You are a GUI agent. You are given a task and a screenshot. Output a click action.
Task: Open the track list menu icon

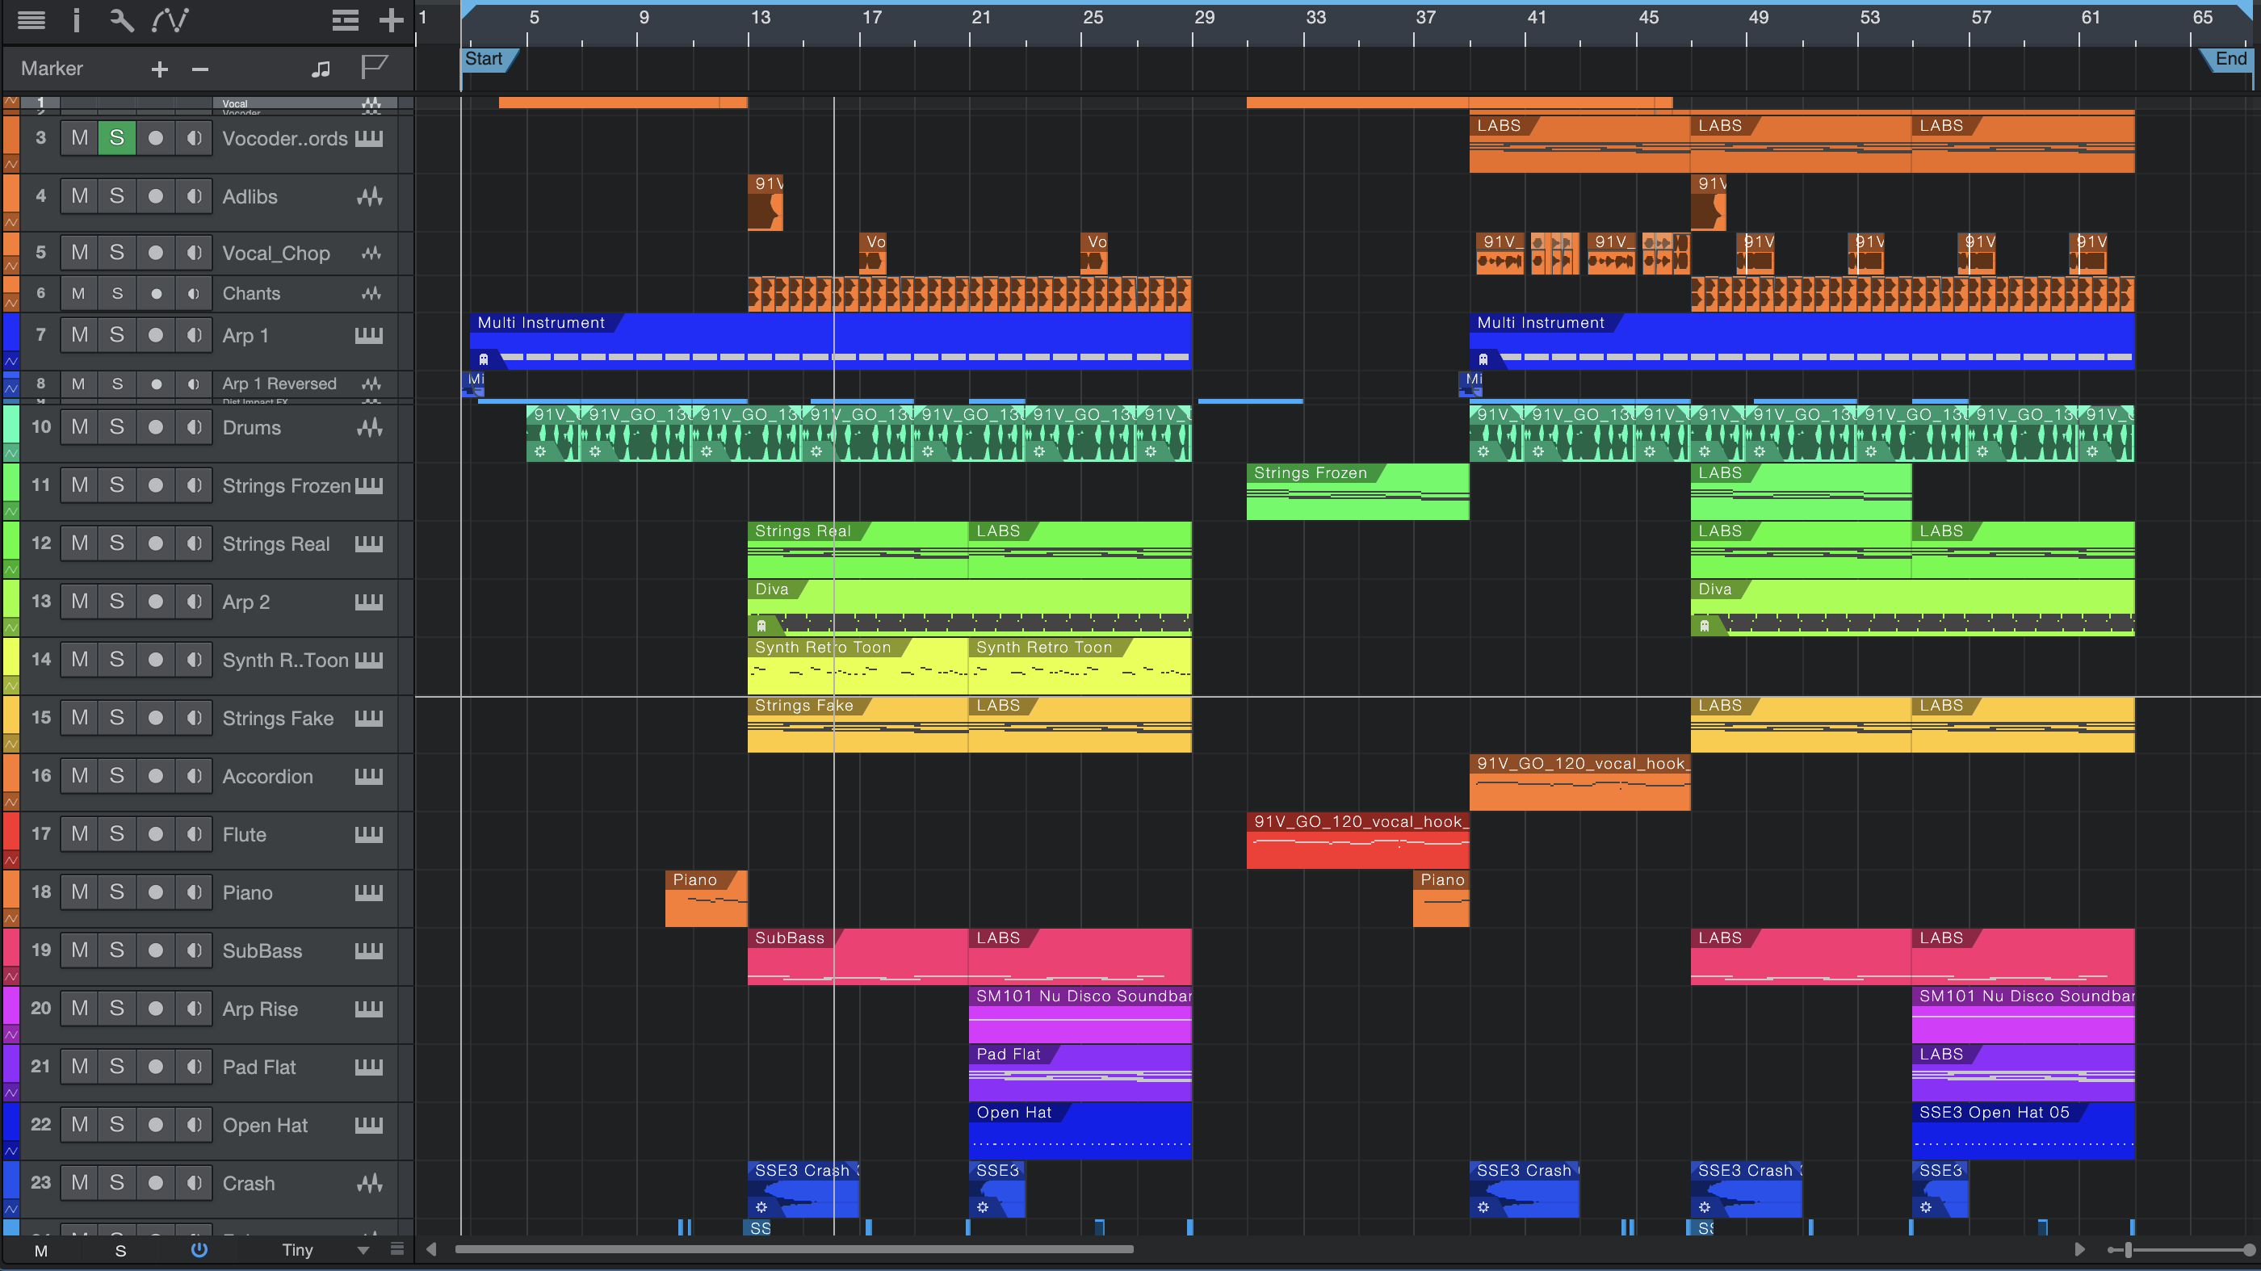coord(31,20)
